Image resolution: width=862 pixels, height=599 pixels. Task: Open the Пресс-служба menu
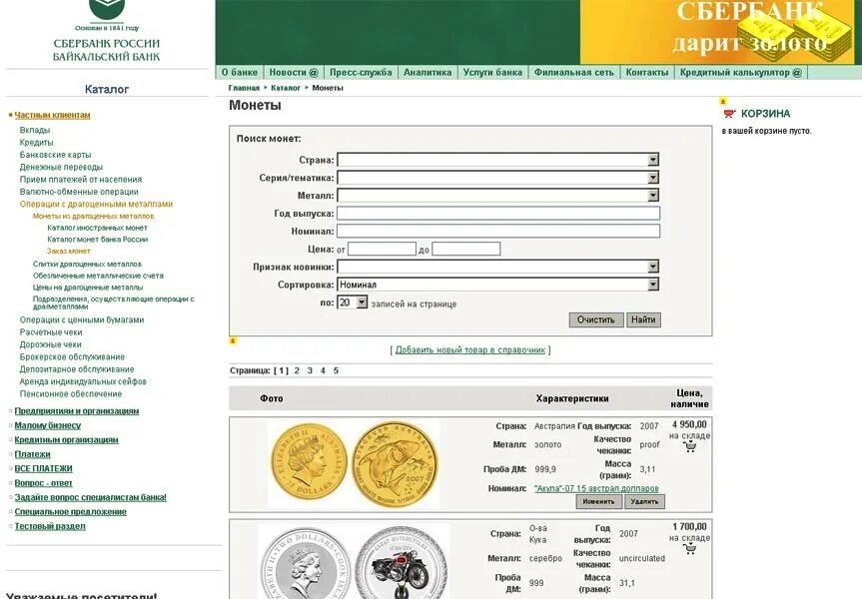click(x=361, y=72)
